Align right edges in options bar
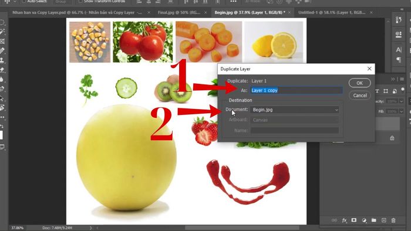The image size is (411, 231). point(158,2)
